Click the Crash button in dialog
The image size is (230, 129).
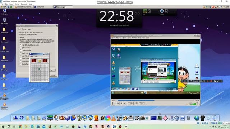tap(52, 70)
